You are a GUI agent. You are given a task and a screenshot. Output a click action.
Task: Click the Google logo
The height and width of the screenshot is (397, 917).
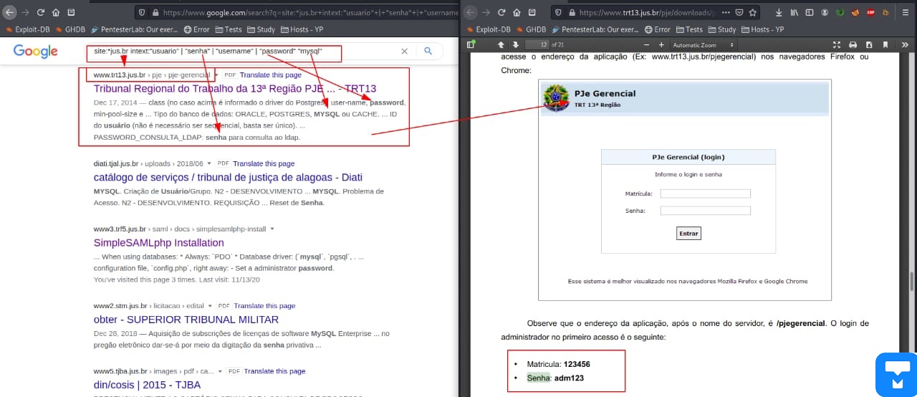point(35,51)
